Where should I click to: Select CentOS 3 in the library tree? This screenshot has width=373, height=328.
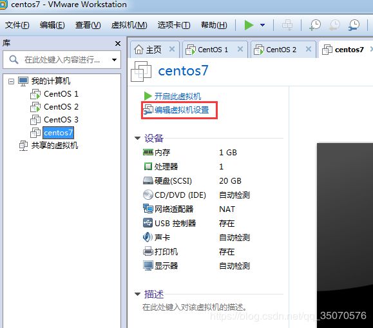pyautogui.click(x=61, y=119)
